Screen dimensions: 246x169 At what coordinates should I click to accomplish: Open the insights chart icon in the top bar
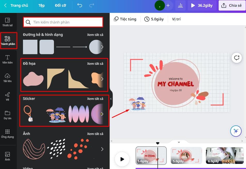tap(180, 5)
